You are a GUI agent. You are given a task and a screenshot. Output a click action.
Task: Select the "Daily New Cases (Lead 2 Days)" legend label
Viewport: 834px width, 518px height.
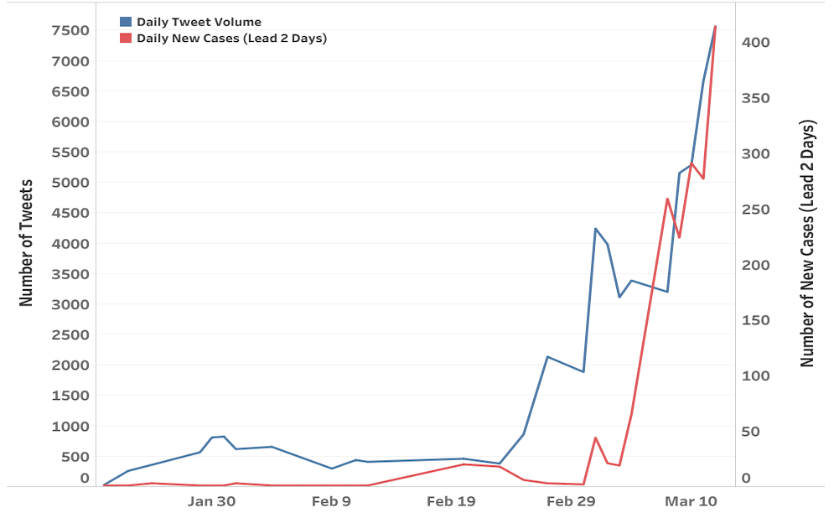click(x=231, y=38)
